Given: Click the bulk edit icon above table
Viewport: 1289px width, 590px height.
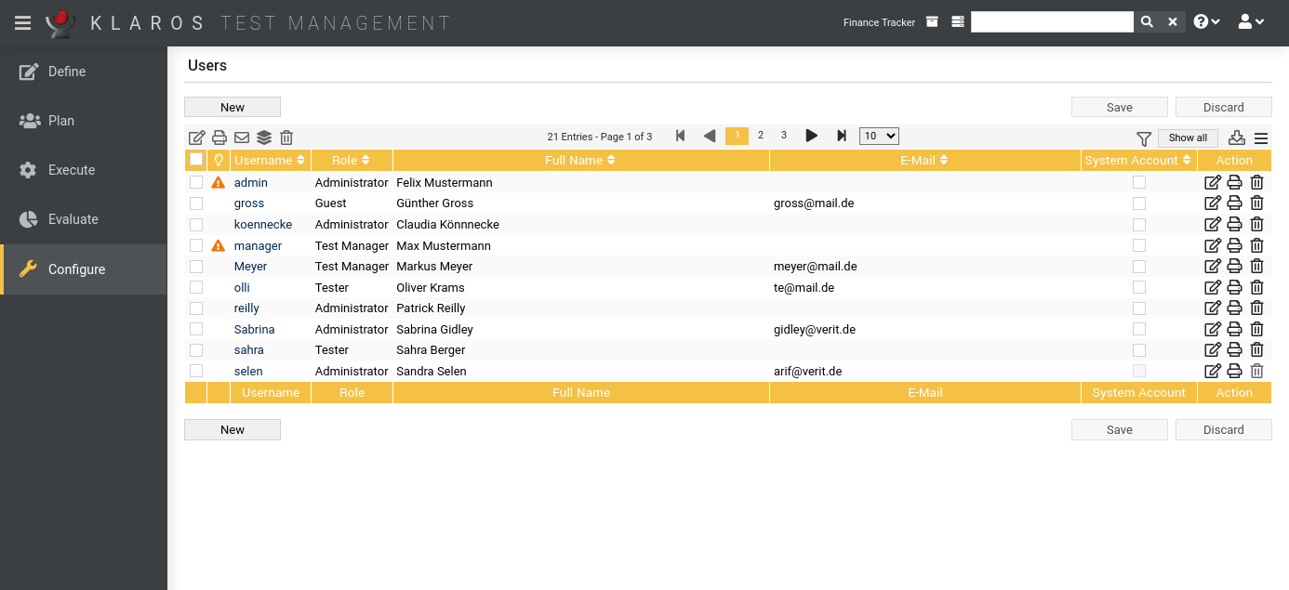Looking at the screenshot, I should [197, 138].
